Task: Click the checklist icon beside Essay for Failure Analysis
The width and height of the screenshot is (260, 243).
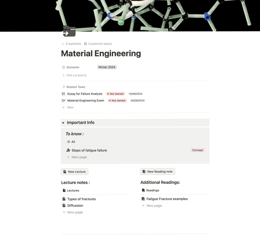Action: coord(63,94)
